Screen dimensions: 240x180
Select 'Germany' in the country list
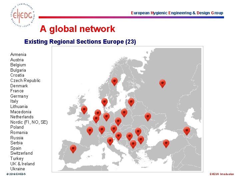pos(19,96)
